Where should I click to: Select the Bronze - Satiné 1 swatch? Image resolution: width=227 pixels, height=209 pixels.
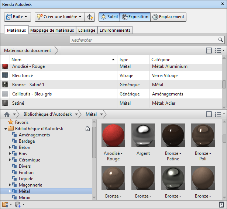[5, 84]
